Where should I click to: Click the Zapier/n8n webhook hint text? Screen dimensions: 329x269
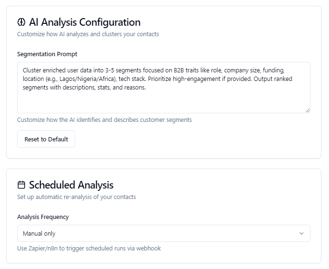pyautogui.click(x=89, y=249)
